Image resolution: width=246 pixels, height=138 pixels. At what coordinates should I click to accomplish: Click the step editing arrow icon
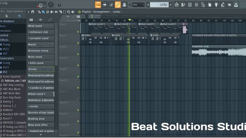[x=105, y=5]
